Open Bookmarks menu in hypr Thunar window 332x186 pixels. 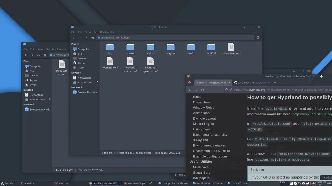pos(107,32)
